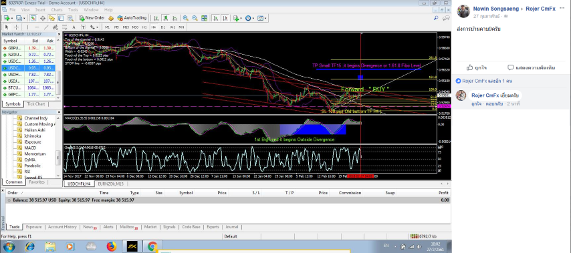Select the Fibonacci retracement tool
The image size is (571, 253).
coord(64,27)
